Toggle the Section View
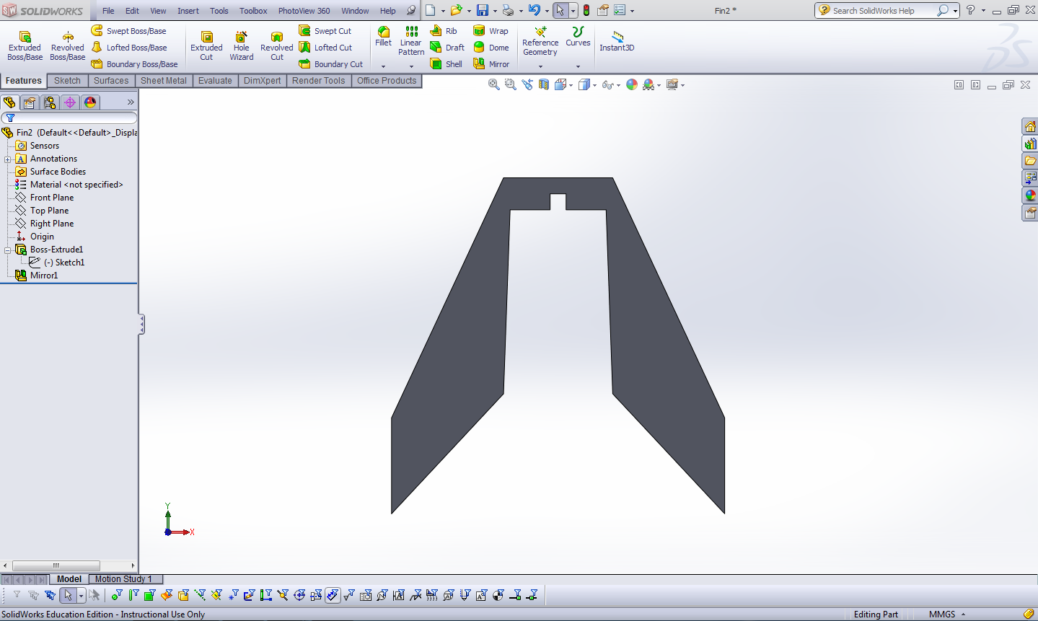1038x621 pixels. pos(544,84)
